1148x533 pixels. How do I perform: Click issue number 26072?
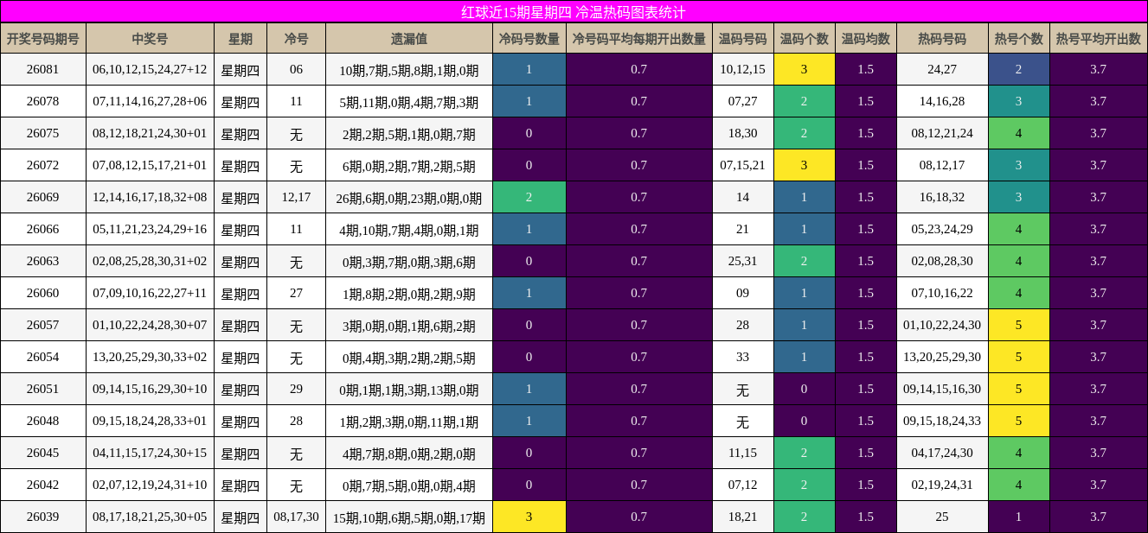pos(43,165)
